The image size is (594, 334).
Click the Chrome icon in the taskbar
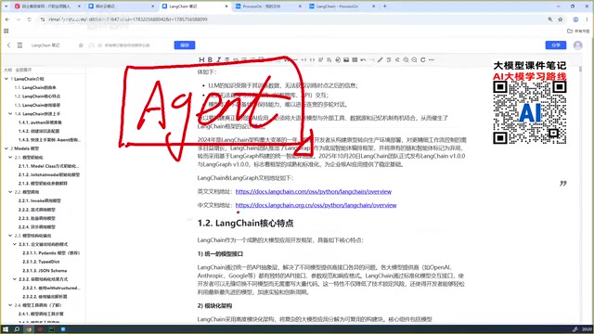coord(29,329)
